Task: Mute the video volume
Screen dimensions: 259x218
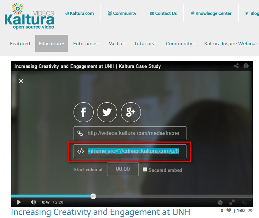Action: tap(33, 202)
